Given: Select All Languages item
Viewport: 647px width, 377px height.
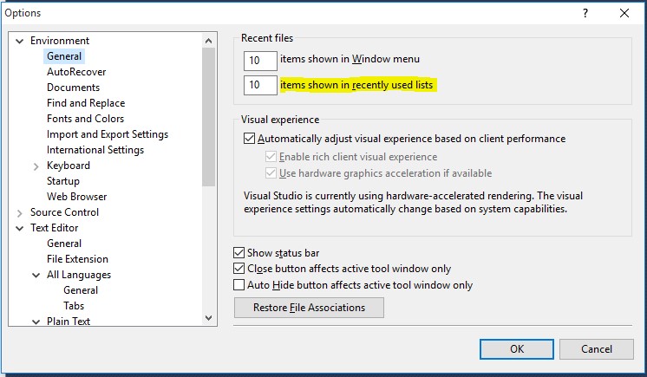Looking at the screenshot, I should click(79, 275).
